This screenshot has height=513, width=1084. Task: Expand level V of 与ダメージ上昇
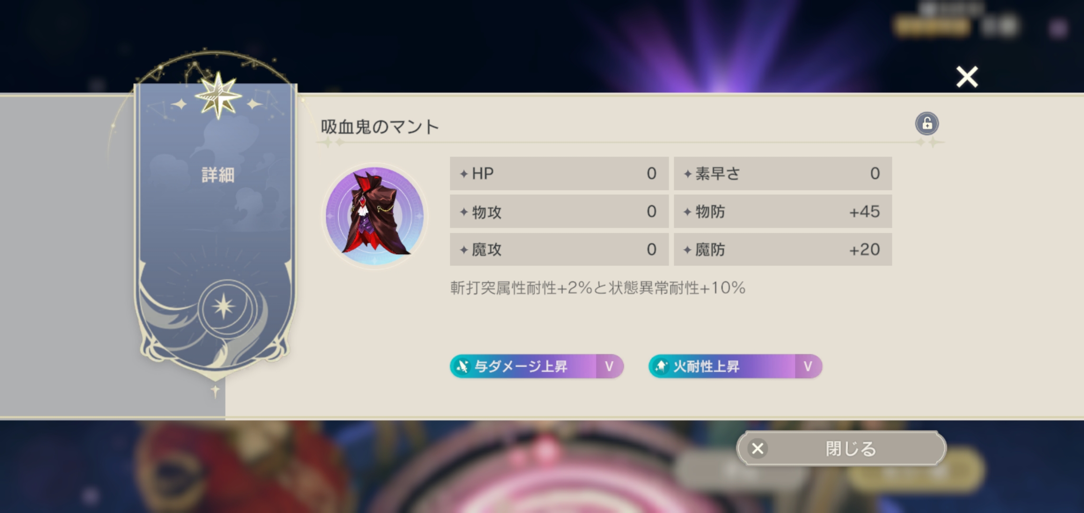(609, 366)
